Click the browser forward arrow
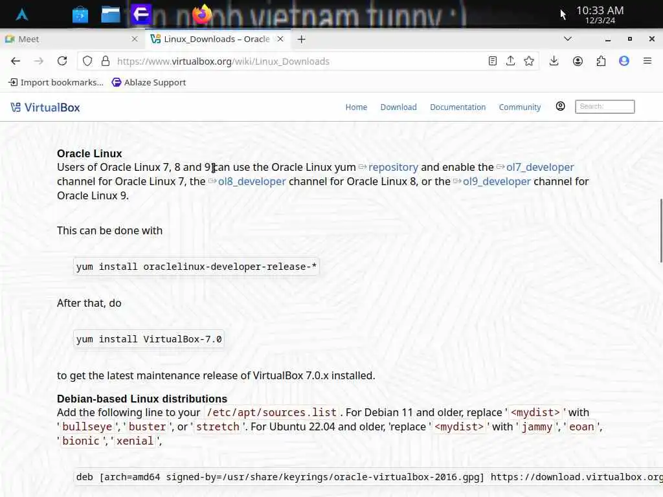The width and height of the screenshot is (663, 497). (38, 61)
